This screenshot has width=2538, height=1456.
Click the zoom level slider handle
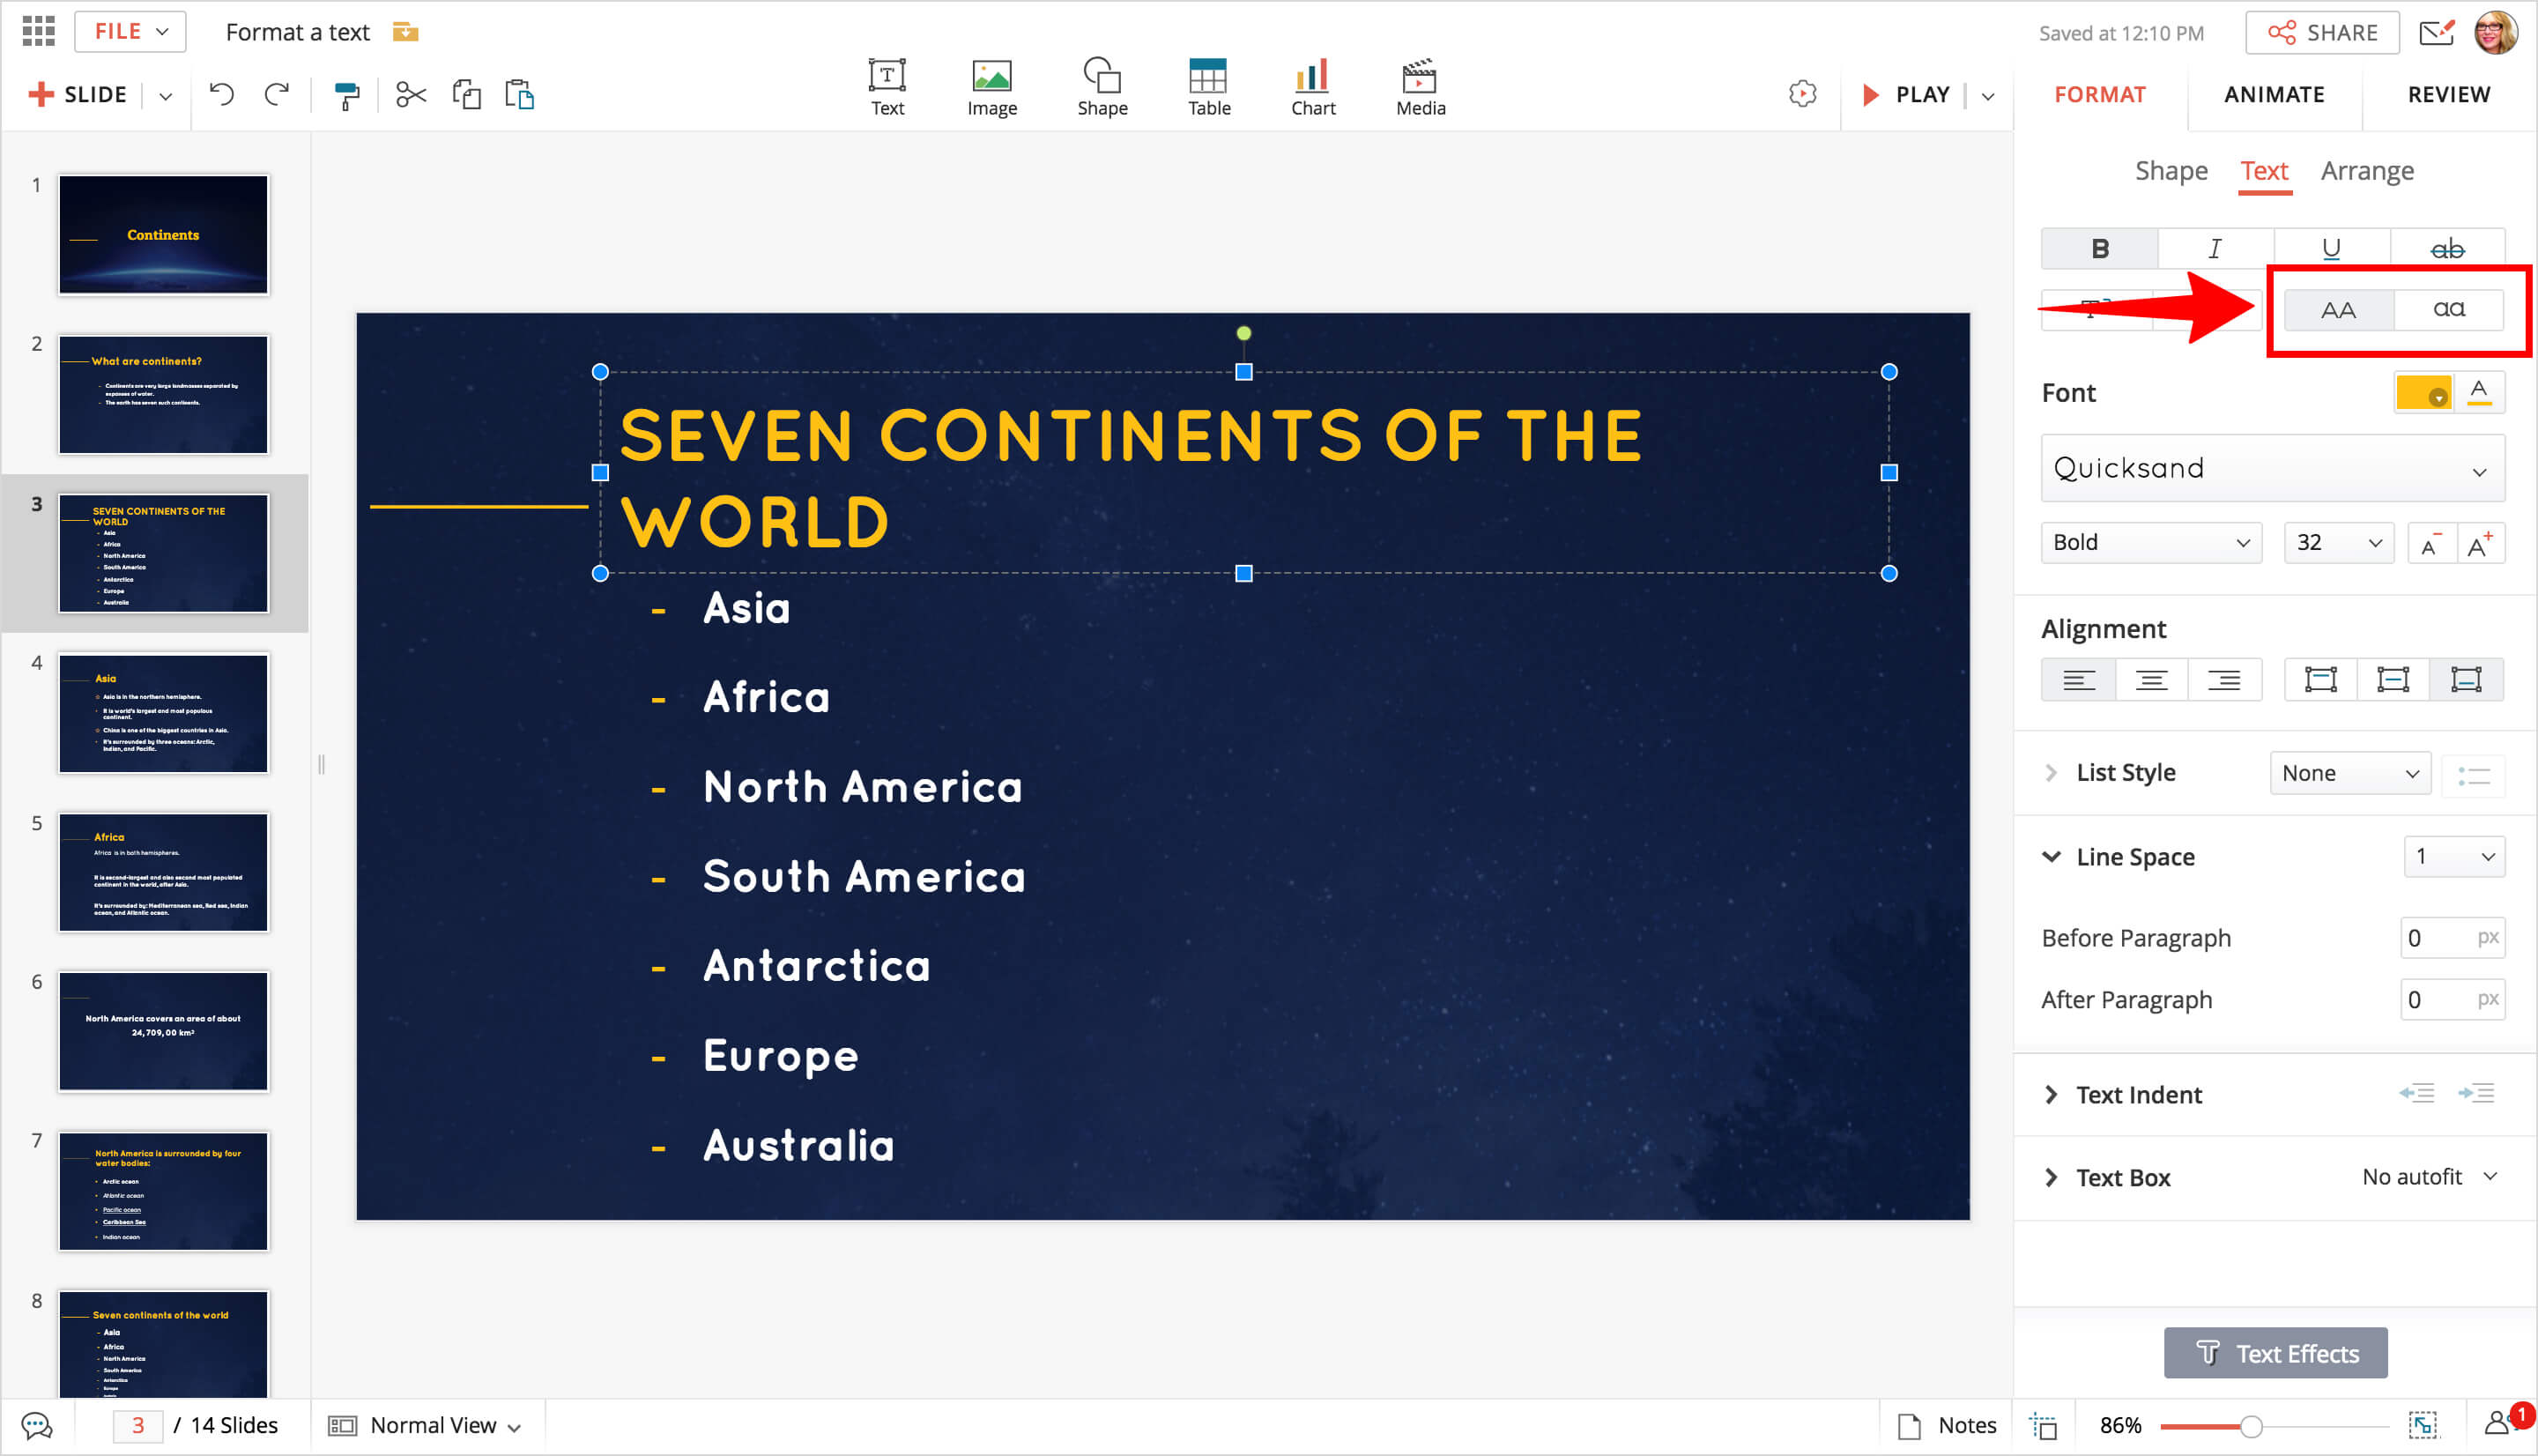pos(2250,1426)
